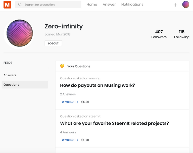The image size is (193, 153).
Task: Click UPVOTED 3 on the SteemIt question
Action: click(x=70, y=140)
